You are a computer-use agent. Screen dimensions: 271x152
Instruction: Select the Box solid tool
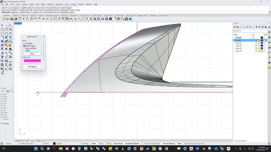[2, 41]
